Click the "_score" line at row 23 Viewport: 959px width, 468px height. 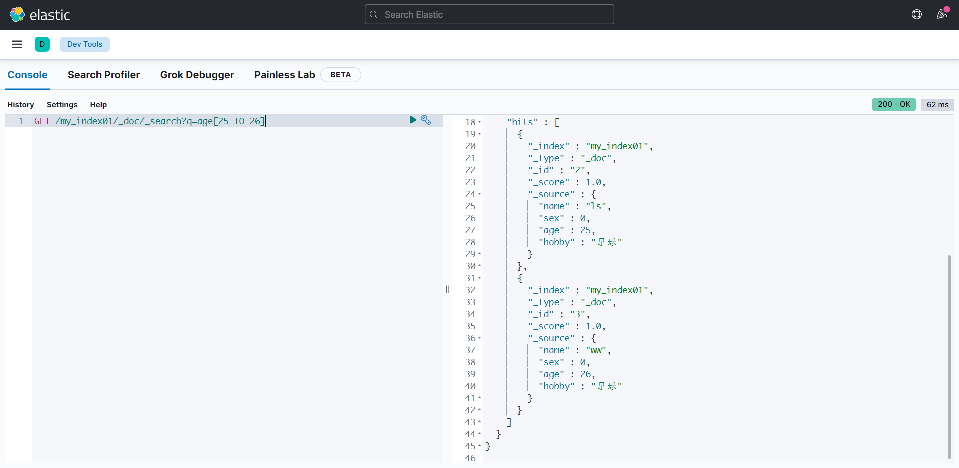pos(567,182)
